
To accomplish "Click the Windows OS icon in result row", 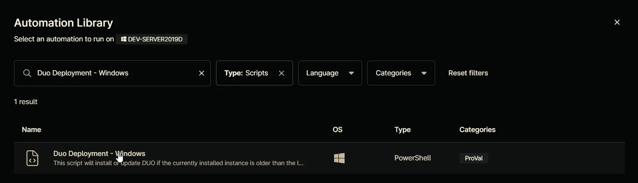I will coord(339,158).
